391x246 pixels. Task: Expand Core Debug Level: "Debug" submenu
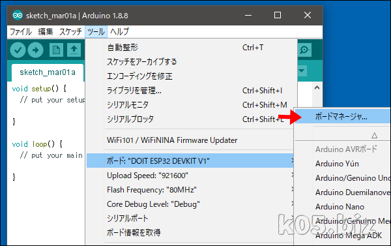(190, 204)
